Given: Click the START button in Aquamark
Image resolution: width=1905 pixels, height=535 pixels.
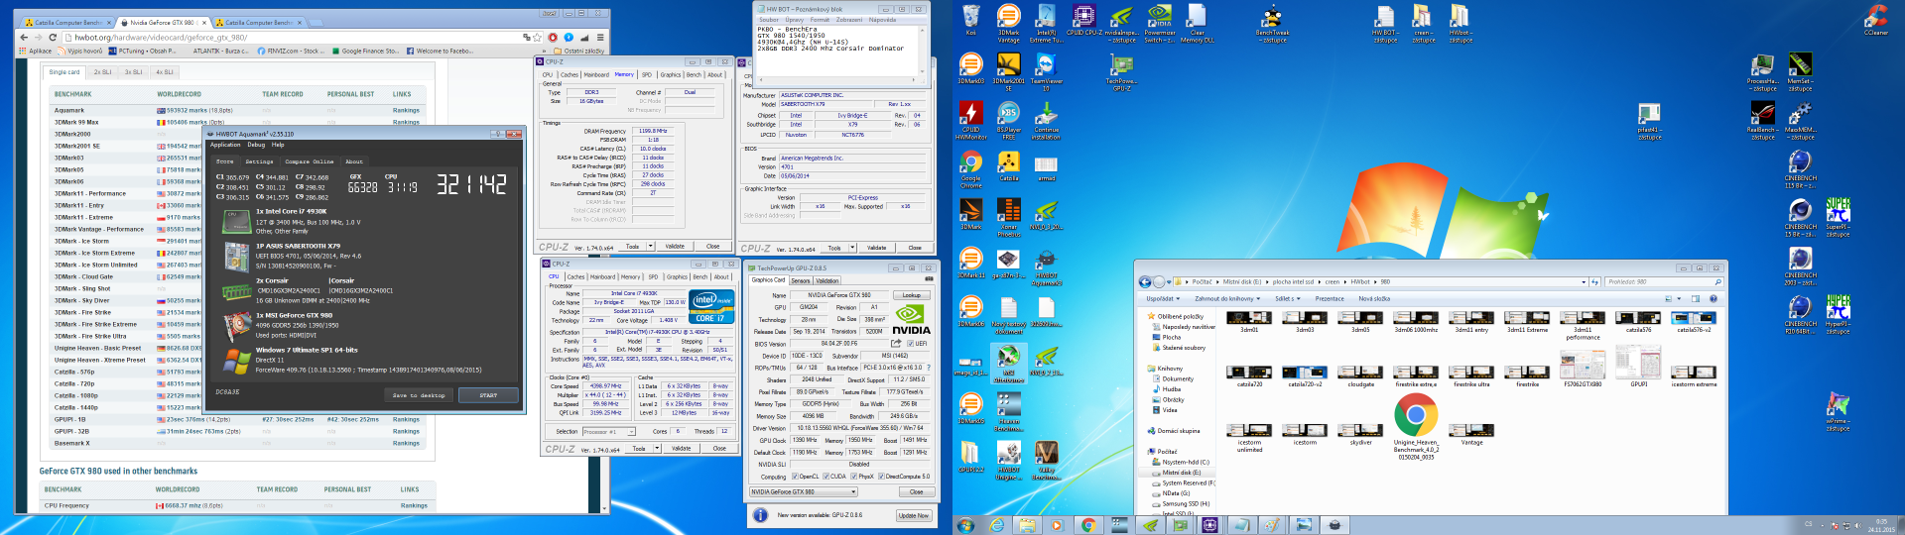Looking at the screenshot, I should [488, 395].
